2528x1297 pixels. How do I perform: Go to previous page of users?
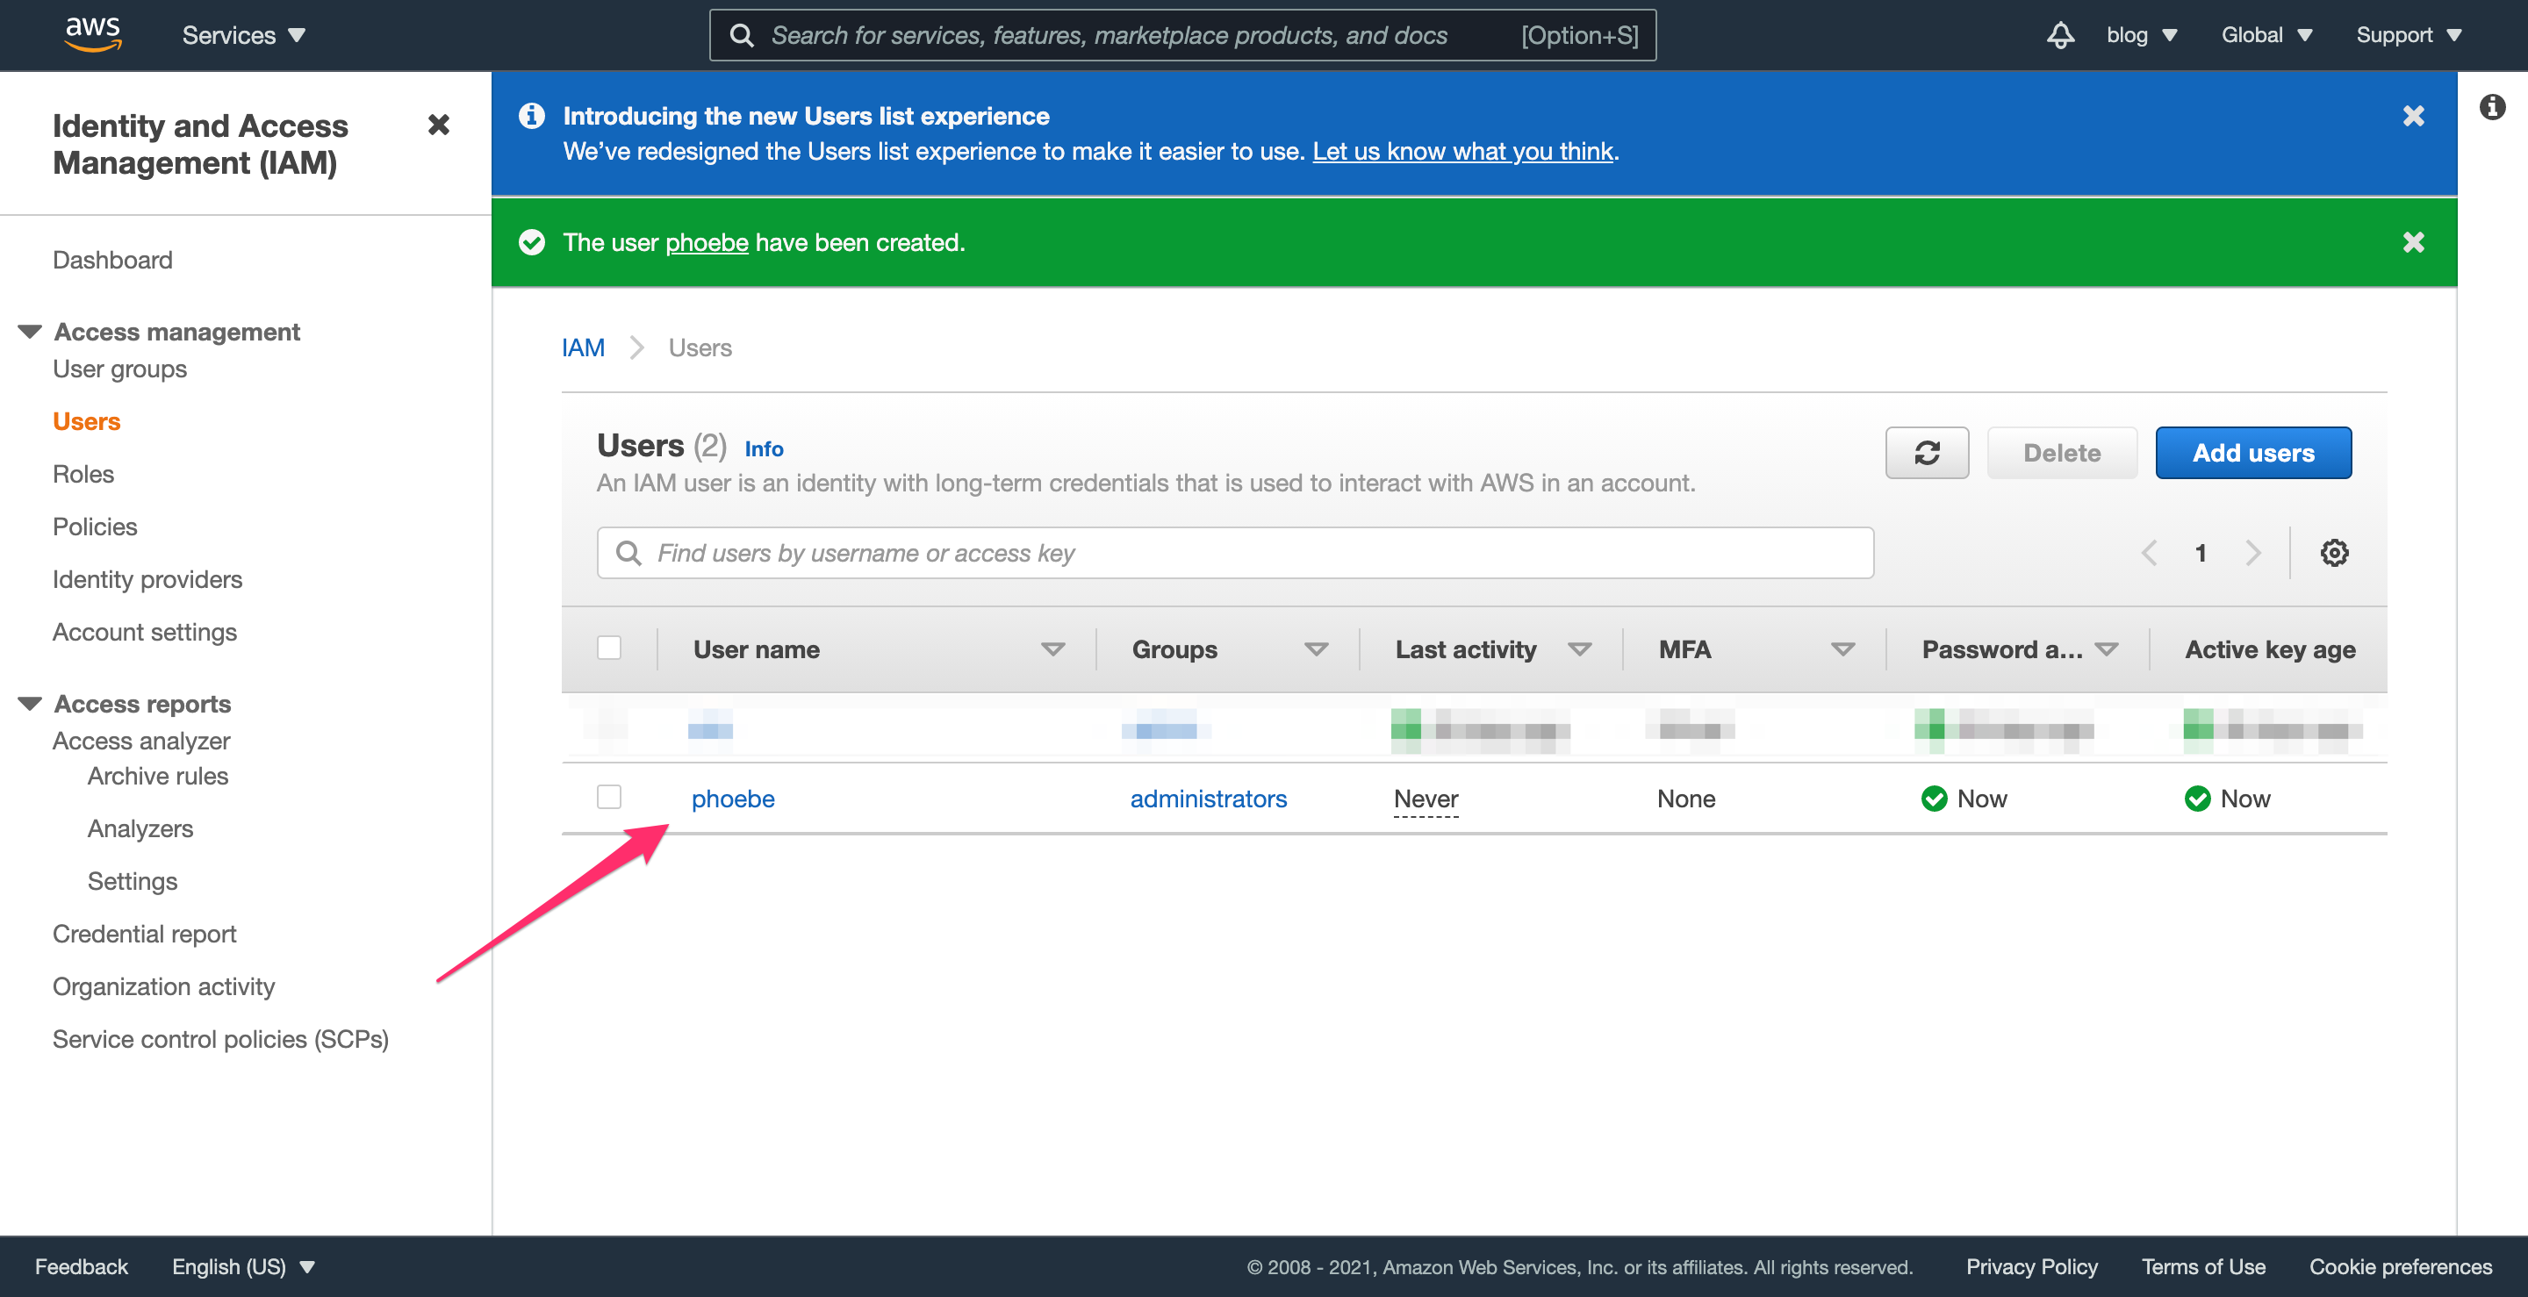tap(2148, 554)
